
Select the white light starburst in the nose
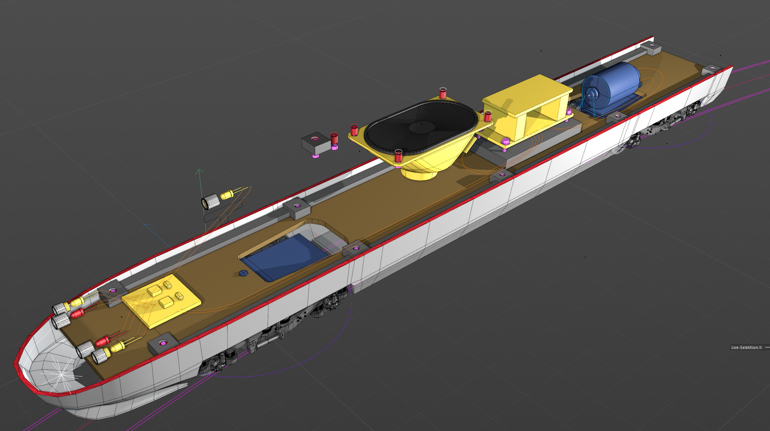click(x=61, y=375)
